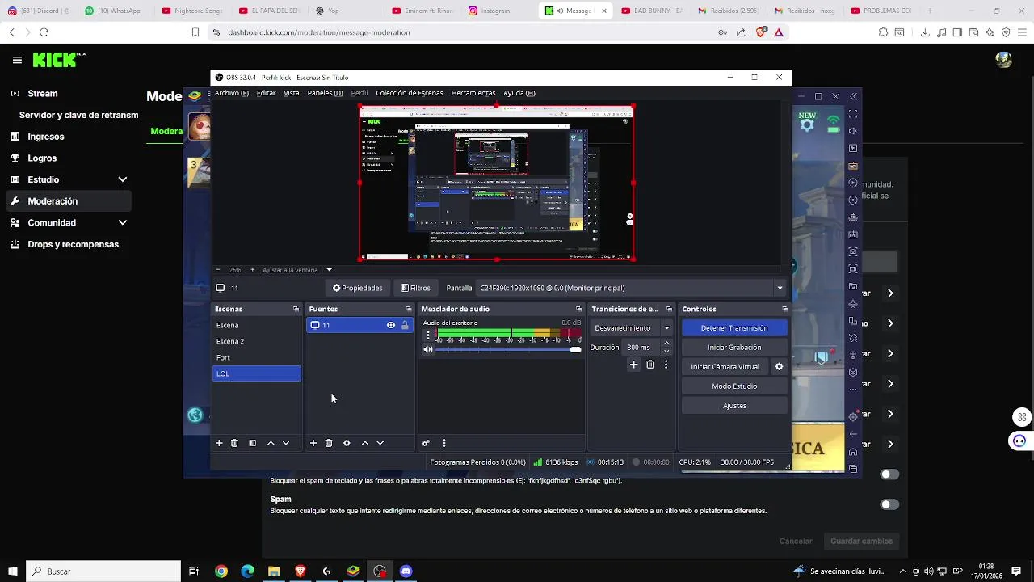This screenshot has width=1034, height=582.
Task: Select scene Escena 2
Action: (x=256, y=341)
